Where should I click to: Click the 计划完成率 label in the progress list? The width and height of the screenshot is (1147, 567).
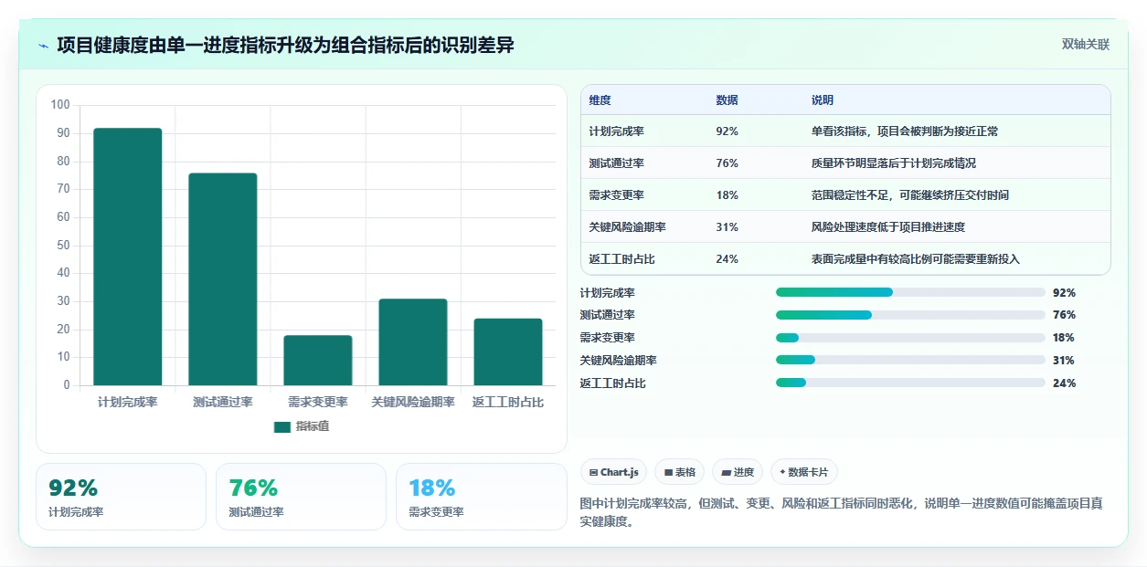608,293
